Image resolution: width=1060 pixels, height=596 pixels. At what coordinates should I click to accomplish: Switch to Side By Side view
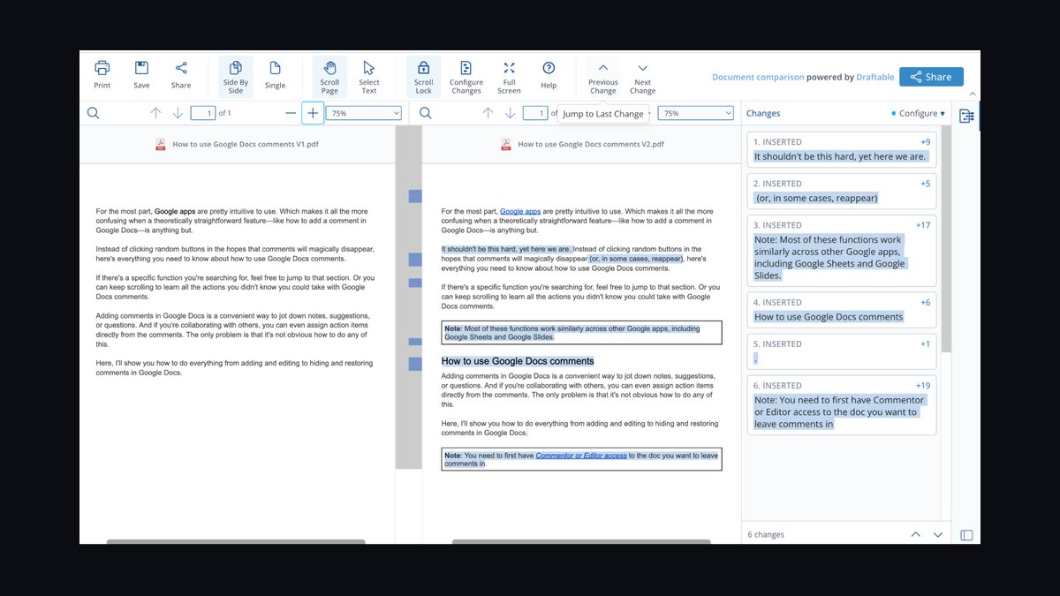point(236,77)
